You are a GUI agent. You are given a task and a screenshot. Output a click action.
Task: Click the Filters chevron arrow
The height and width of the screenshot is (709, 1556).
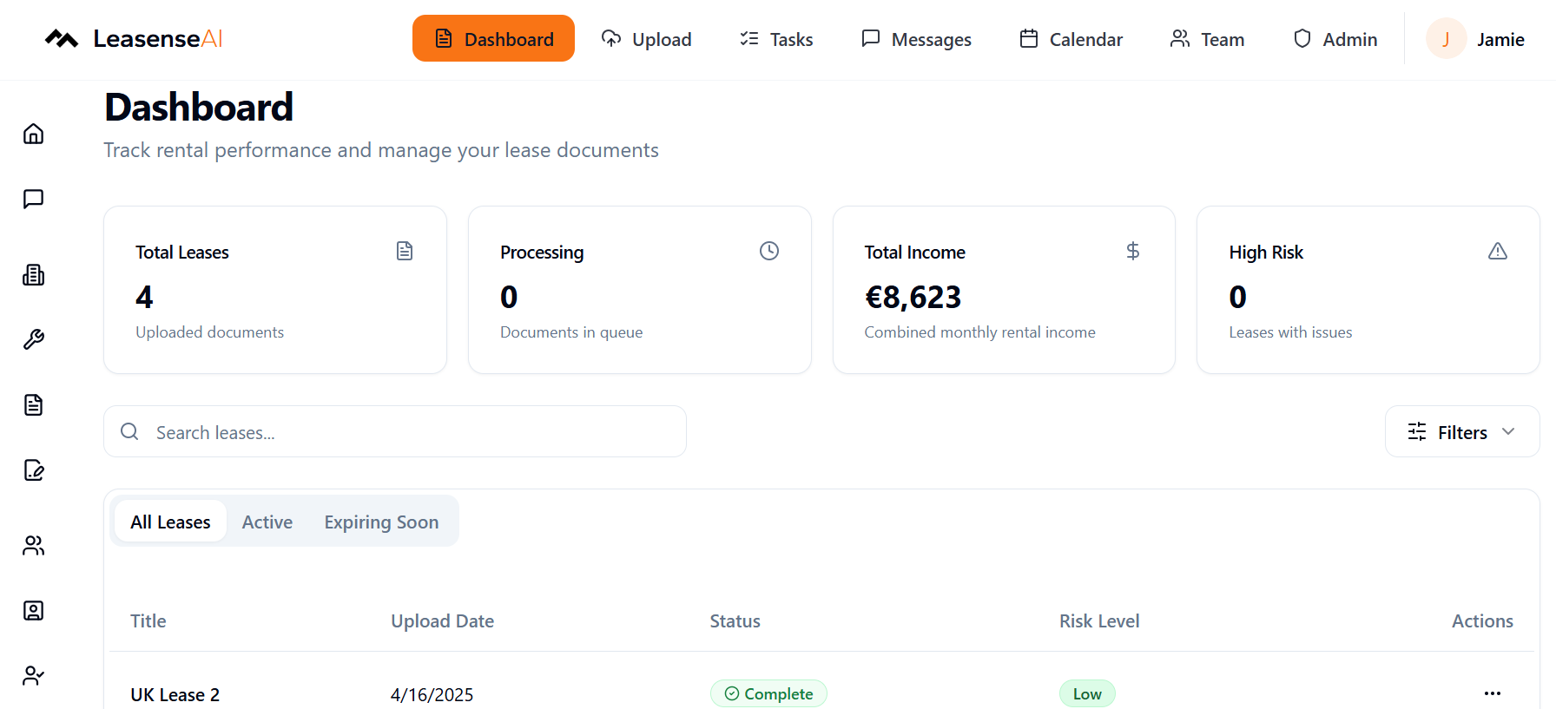(1508, 431)
